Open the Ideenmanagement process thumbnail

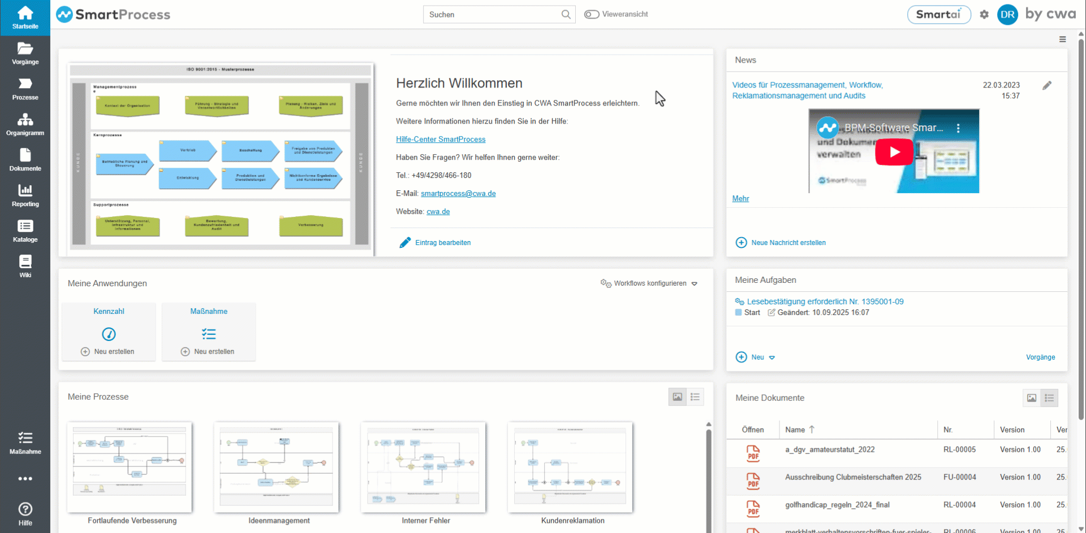tap(277, 468)
